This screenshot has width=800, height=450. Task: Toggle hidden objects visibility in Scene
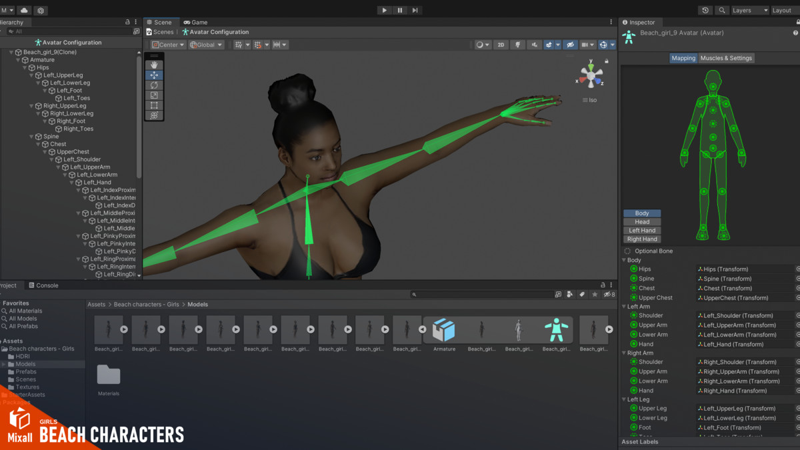[x=570, y=45]
